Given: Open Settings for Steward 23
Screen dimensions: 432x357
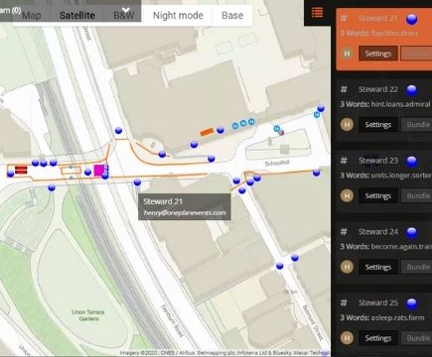Looking at the screenshot, I should [x=378, y=195].
